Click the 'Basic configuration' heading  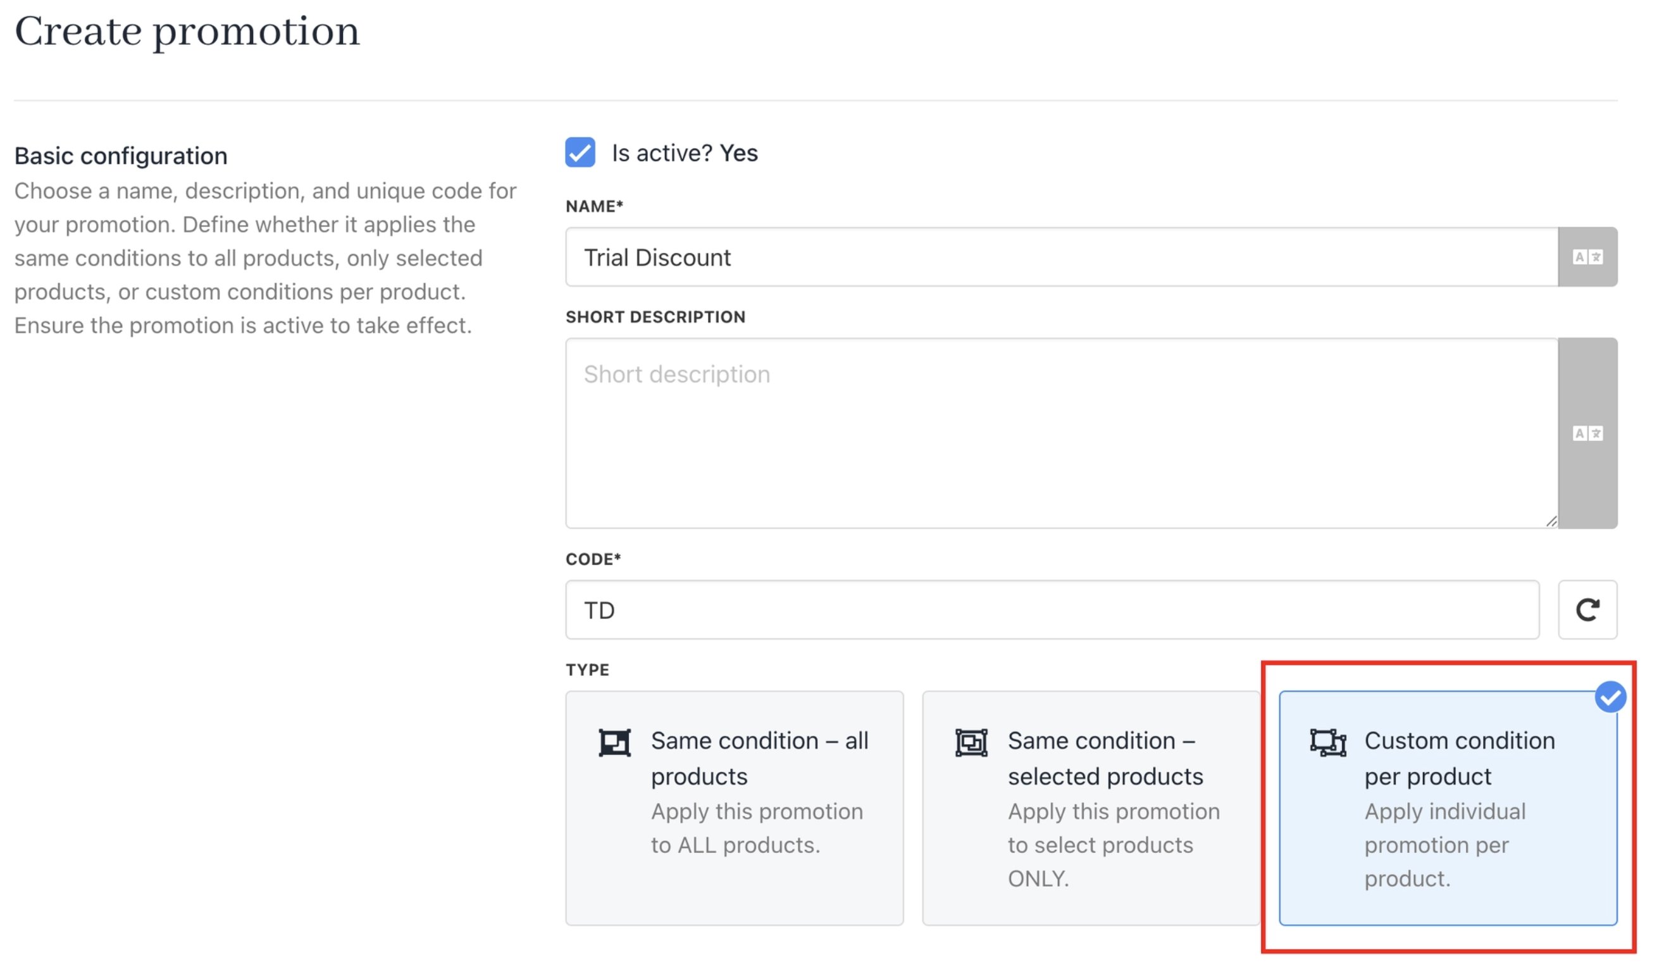pyautogui.click(x=121, y=156)
